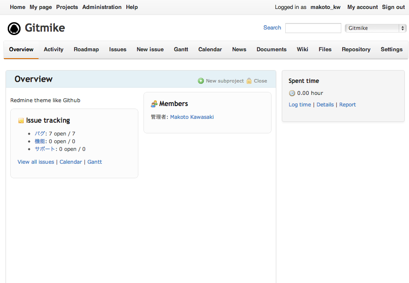The height and width of the screenshot is (283, 409).
Task: Open the Files tab
Action: [325, 50]
